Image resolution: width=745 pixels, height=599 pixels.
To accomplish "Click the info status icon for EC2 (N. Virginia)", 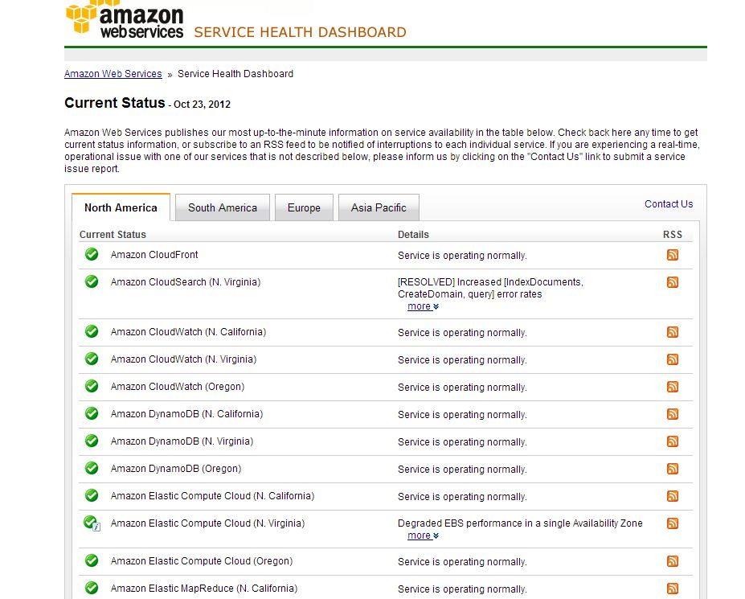I will 92,523.
